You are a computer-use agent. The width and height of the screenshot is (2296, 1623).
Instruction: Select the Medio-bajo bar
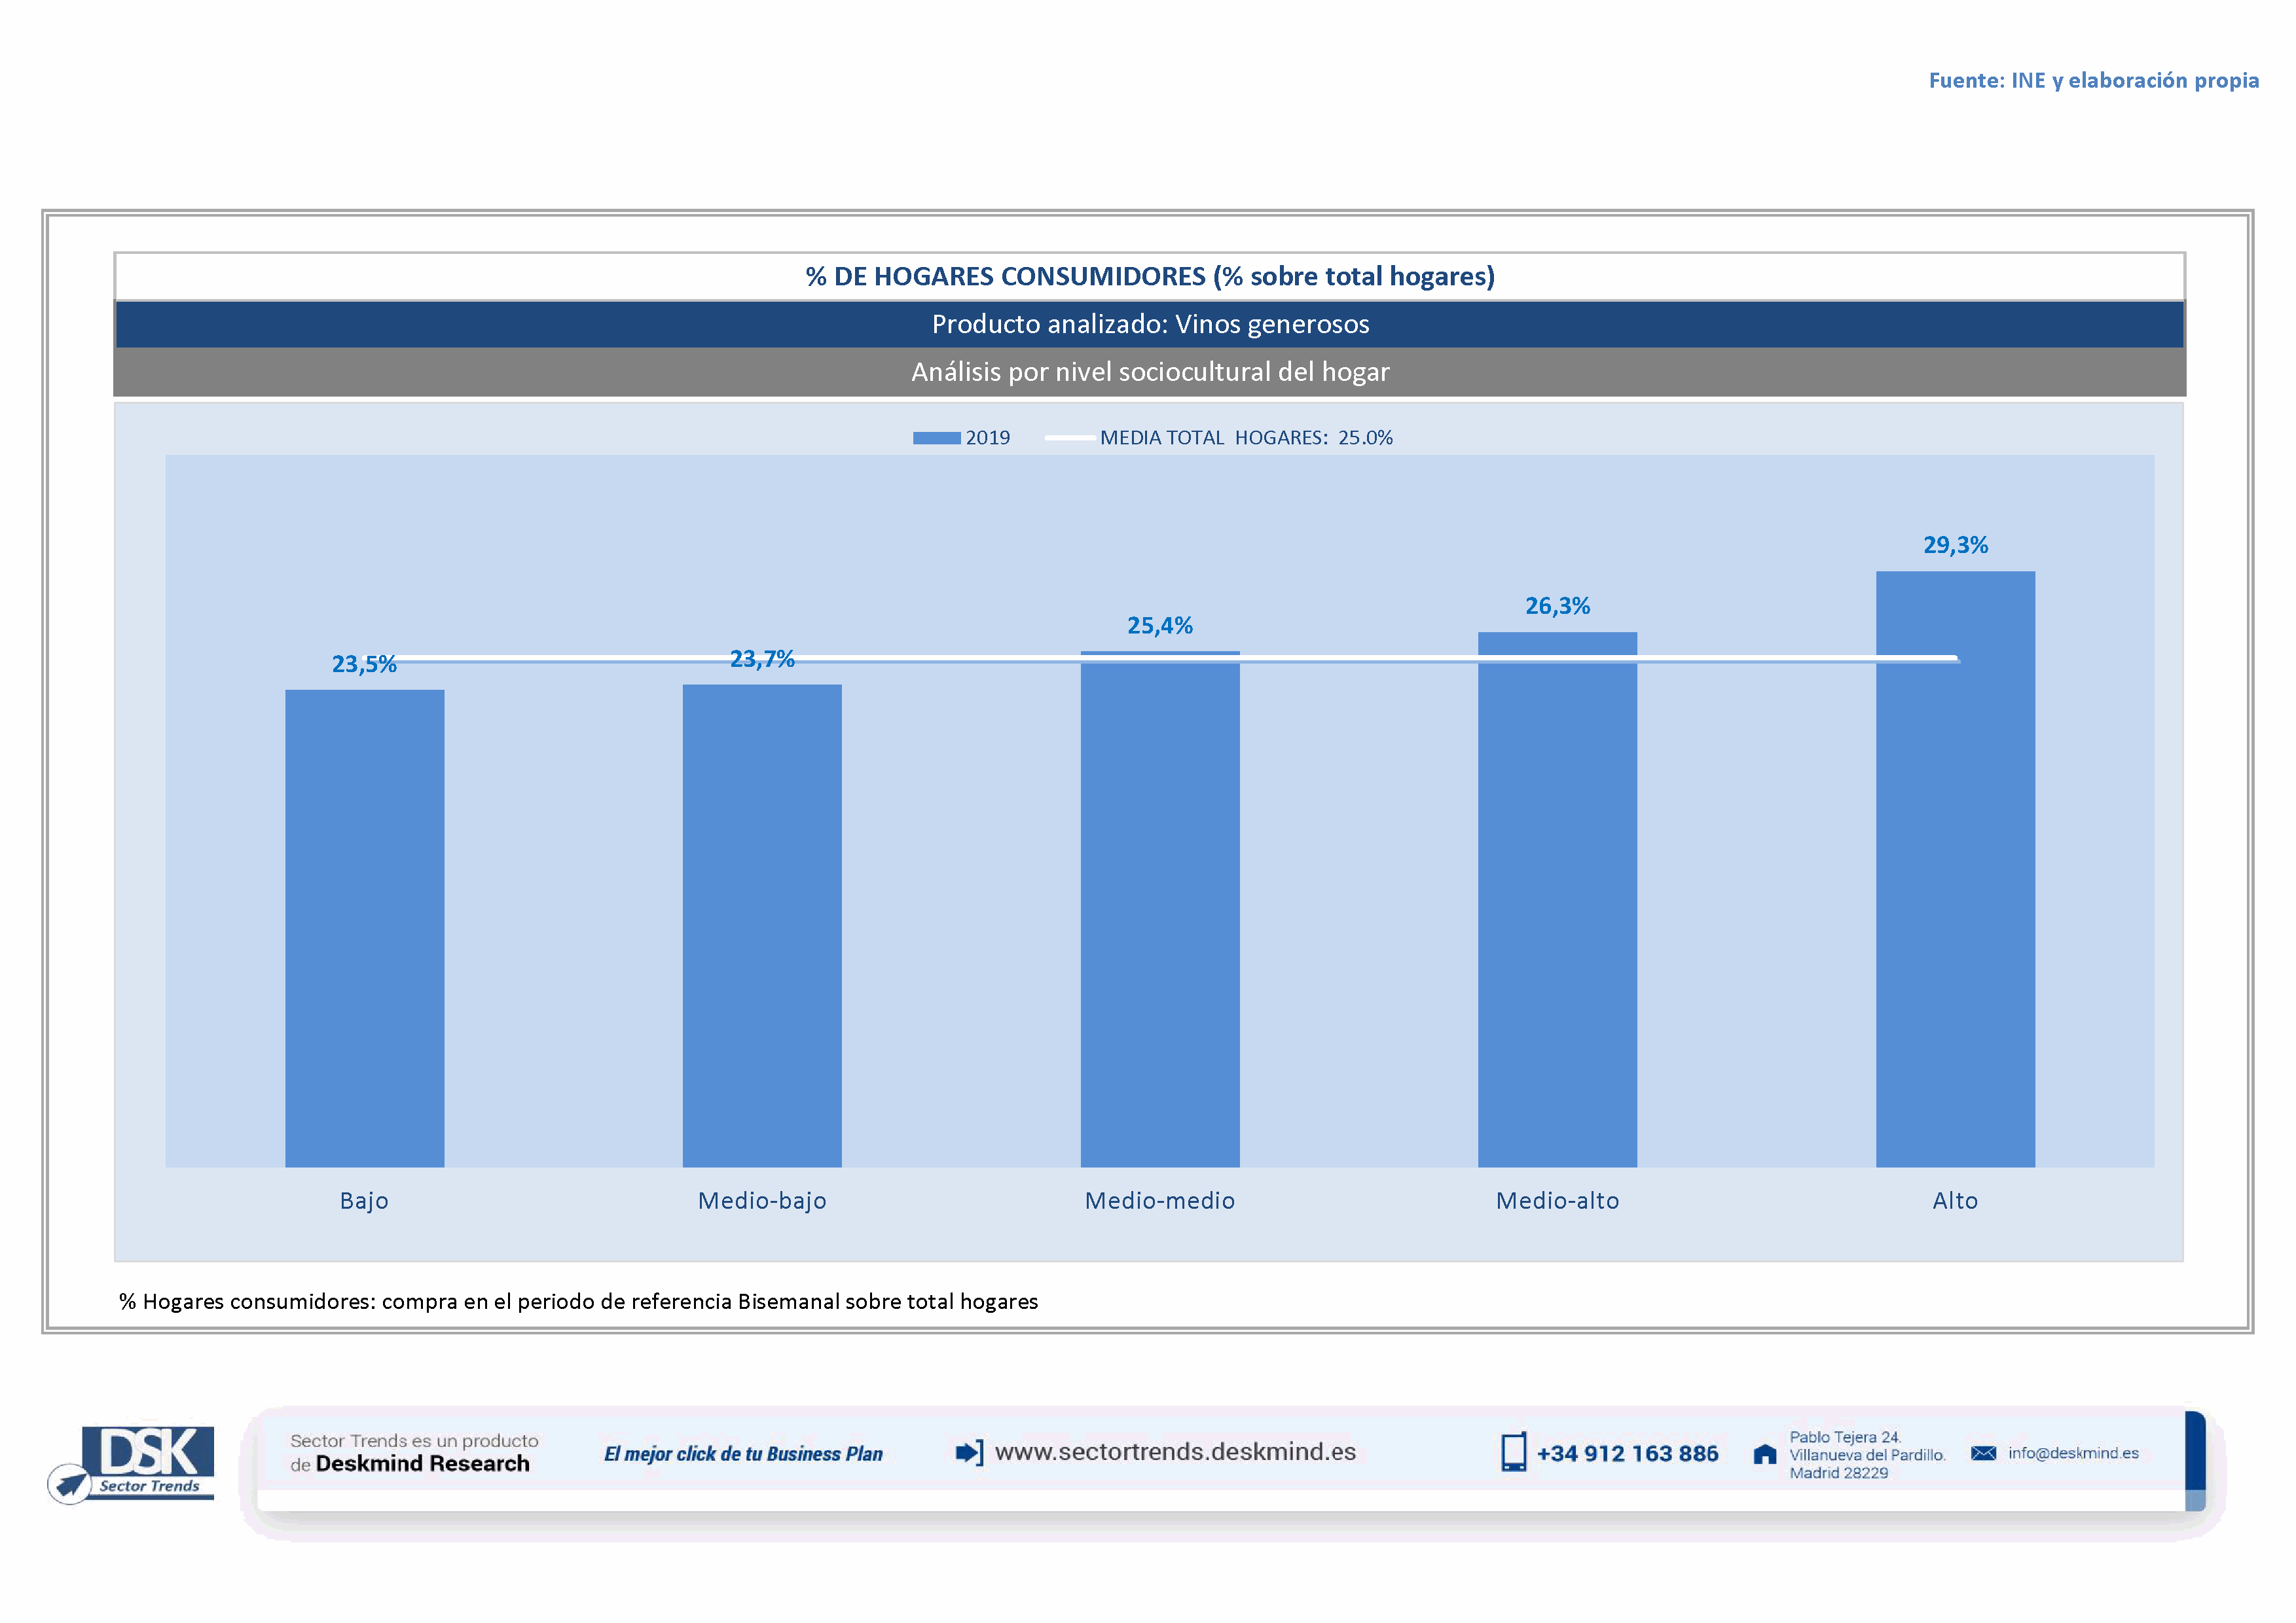762,925
